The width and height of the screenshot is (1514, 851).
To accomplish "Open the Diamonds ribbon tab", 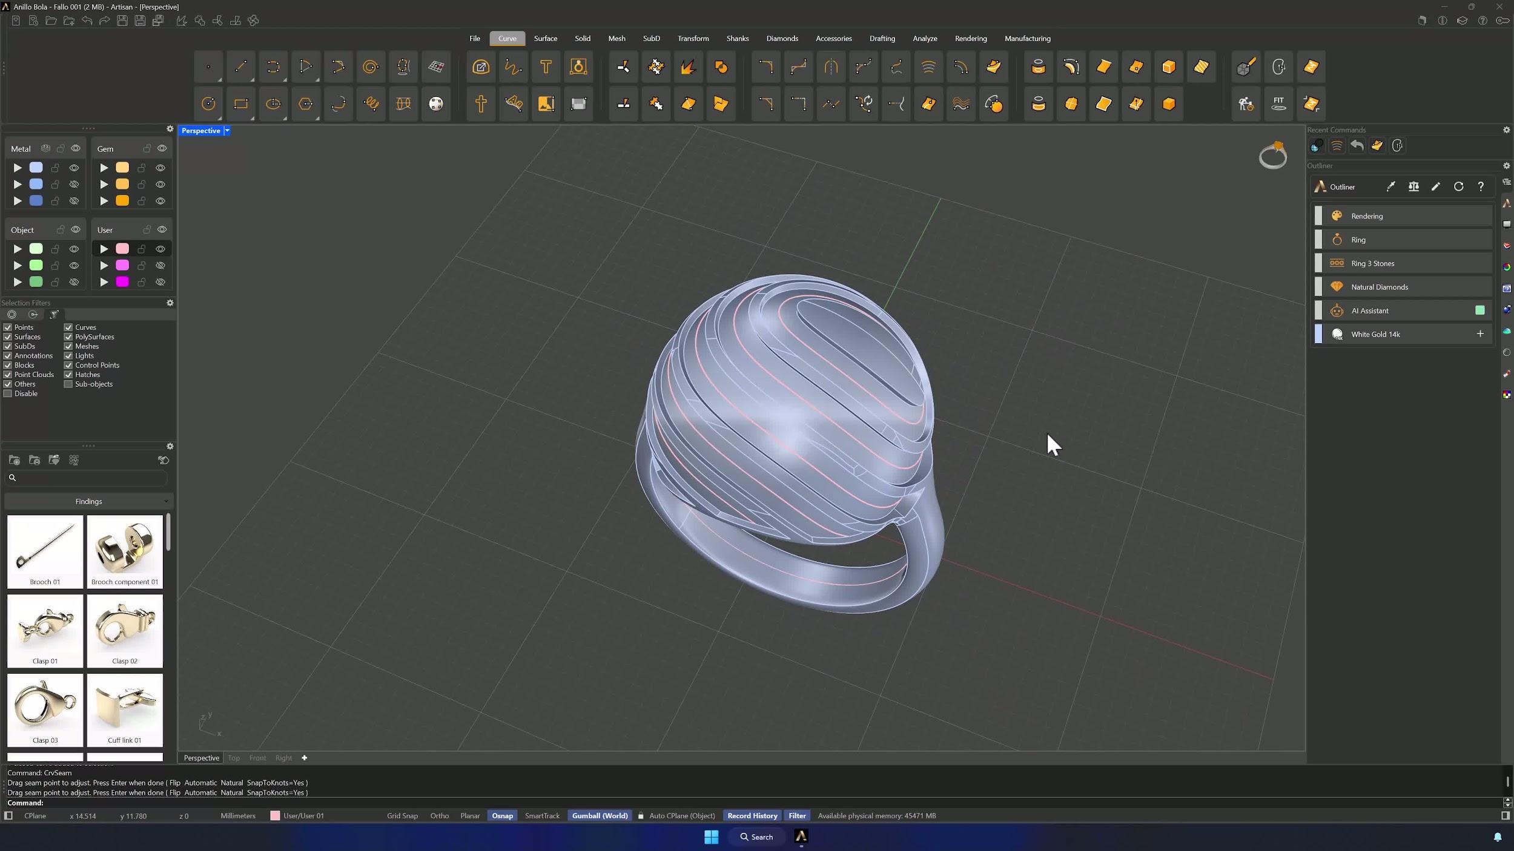I will tap(782, 39).
